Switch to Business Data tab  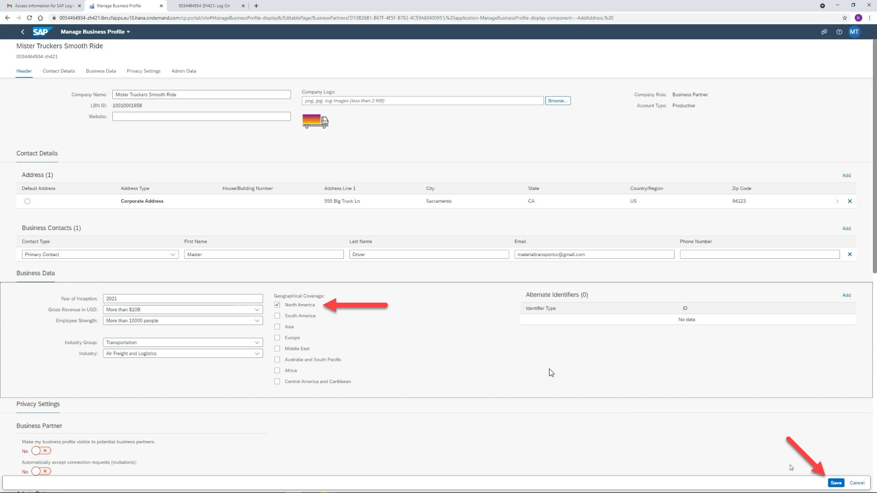[x=101, y=71]
